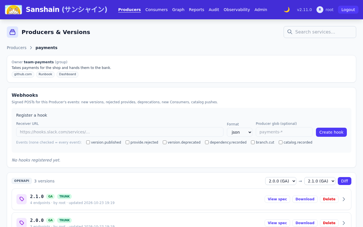Image resolution: width=363 pixels, height=227 pixels.
Task: Check the provide.rejected event
Action: coord(127,142)
